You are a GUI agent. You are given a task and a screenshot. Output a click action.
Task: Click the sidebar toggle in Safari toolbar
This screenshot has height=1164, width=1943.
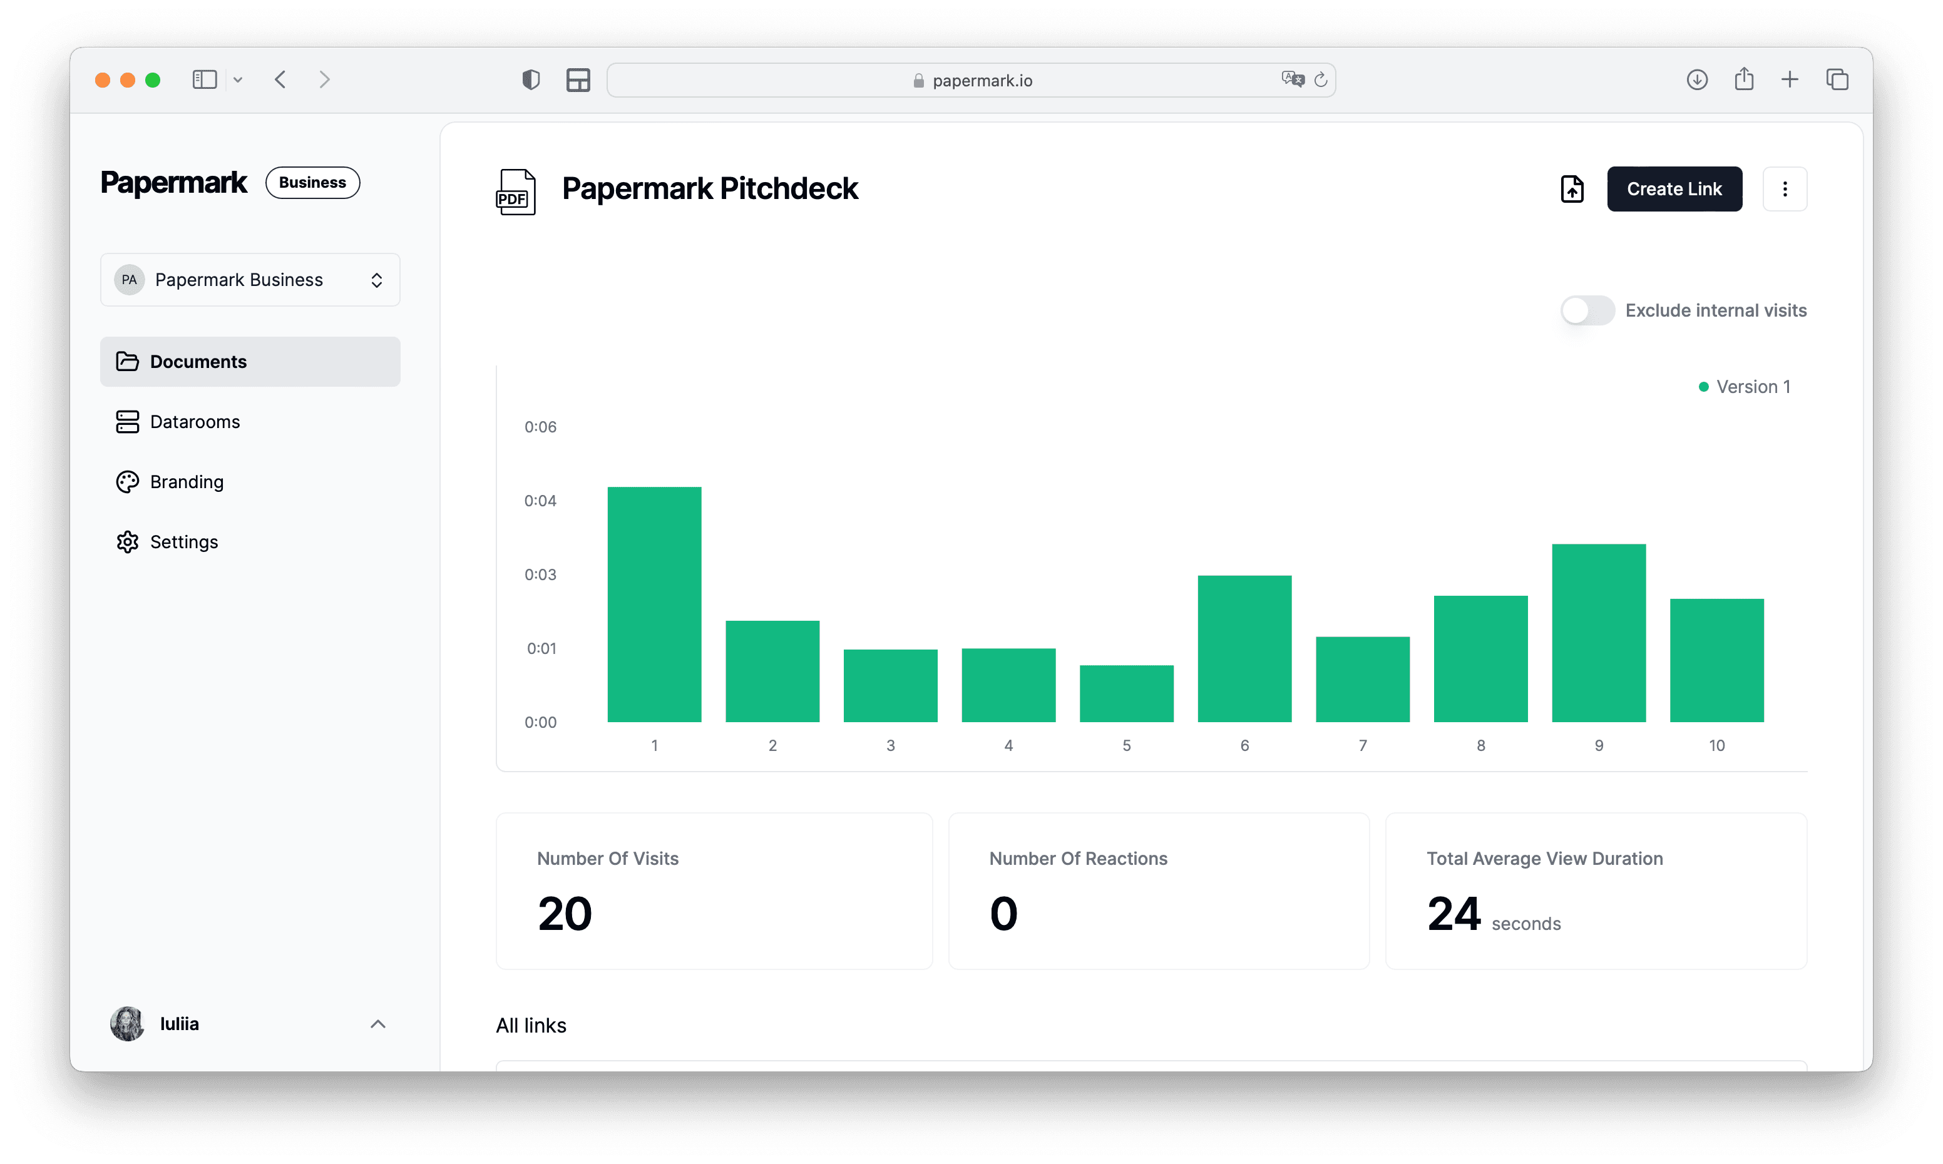click(204, 79)
